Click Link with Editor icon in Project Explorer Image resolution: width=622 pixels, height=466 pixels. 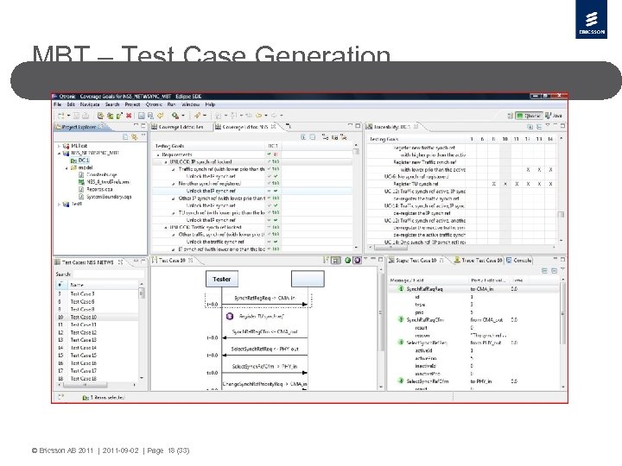point(135,137)
